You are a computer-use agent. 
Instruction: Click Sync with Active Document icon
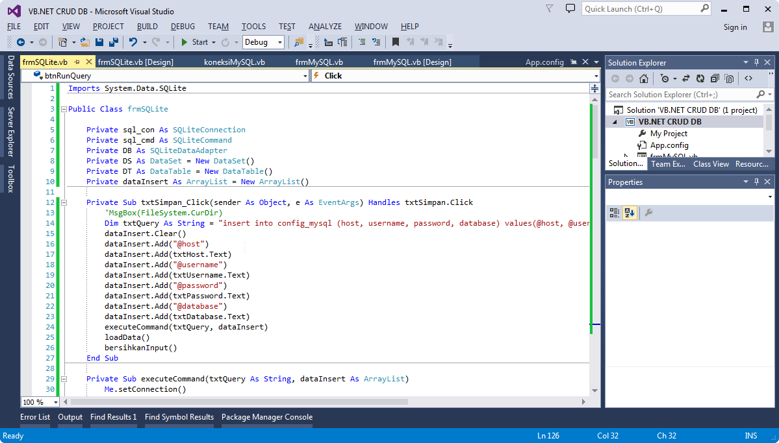[x=686, y=78]
